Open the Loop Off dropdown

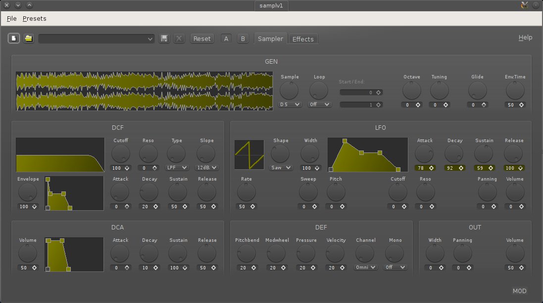click(x=319, y=105)
